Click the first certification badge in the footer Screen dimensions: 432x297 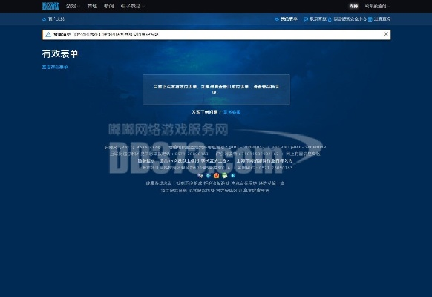click(200, 176)
